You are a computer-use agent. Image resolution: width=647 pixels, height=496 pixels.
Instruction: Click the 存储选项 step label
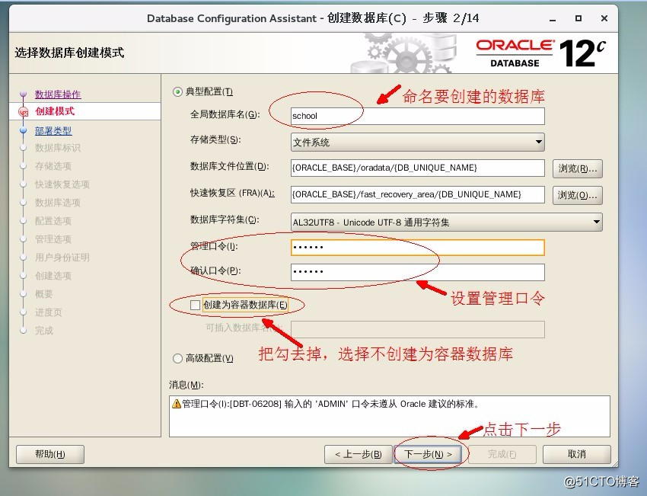tap(53, 166)
